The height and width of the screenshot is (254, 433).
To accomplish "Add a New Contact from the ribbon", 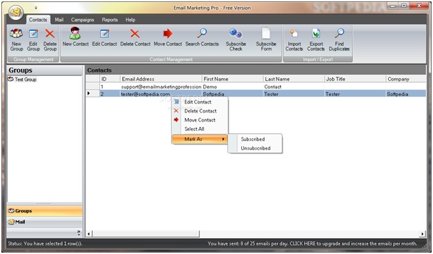I will coord(75,37).
